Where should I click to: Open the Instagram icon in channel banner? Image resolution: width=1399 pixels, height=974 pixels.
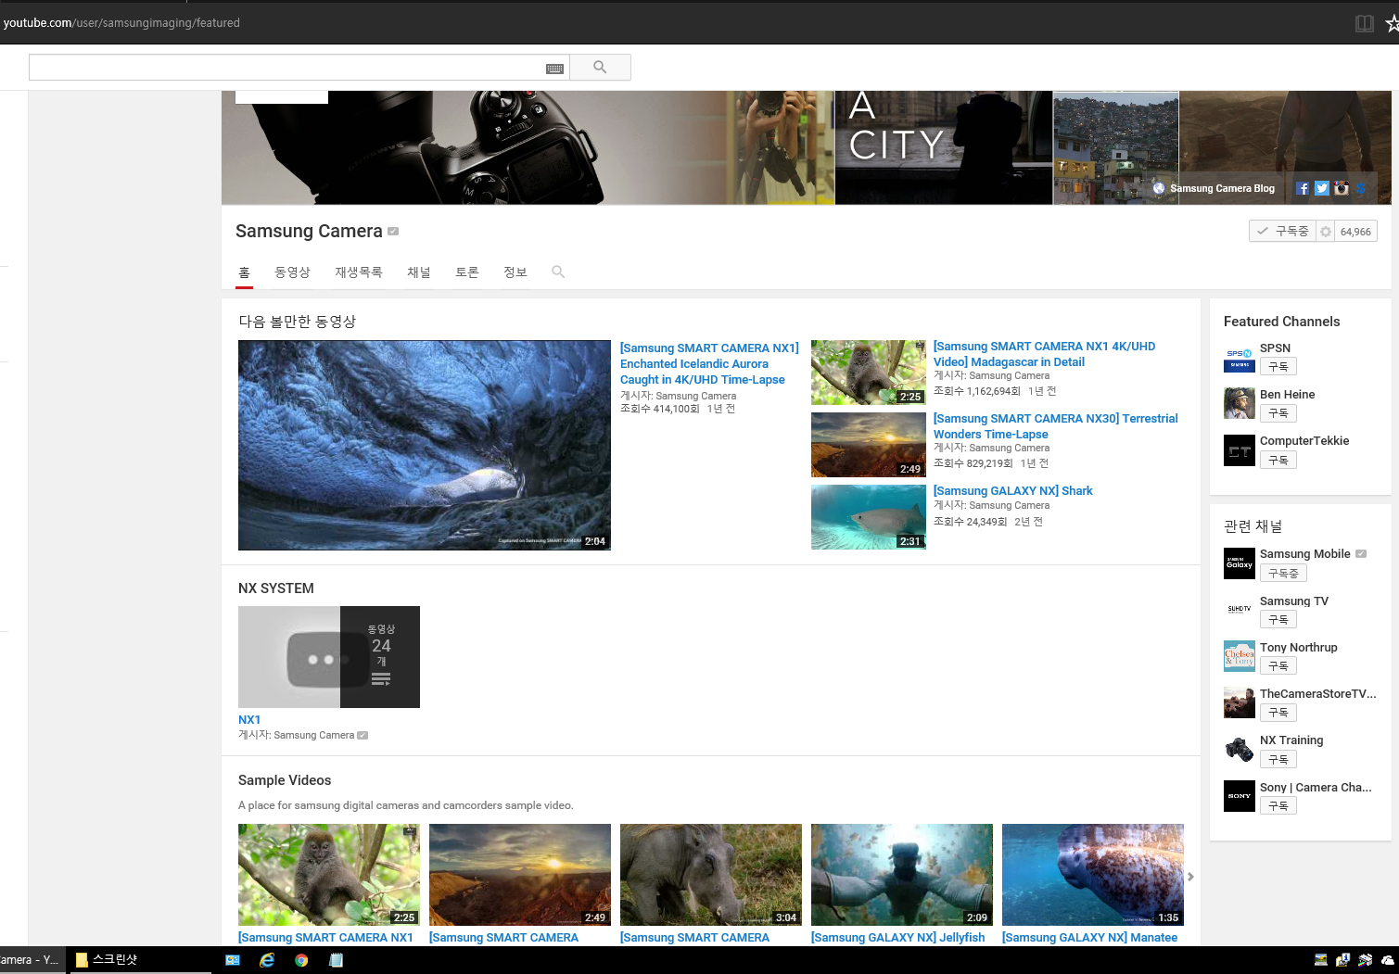tap(1342, 188)
